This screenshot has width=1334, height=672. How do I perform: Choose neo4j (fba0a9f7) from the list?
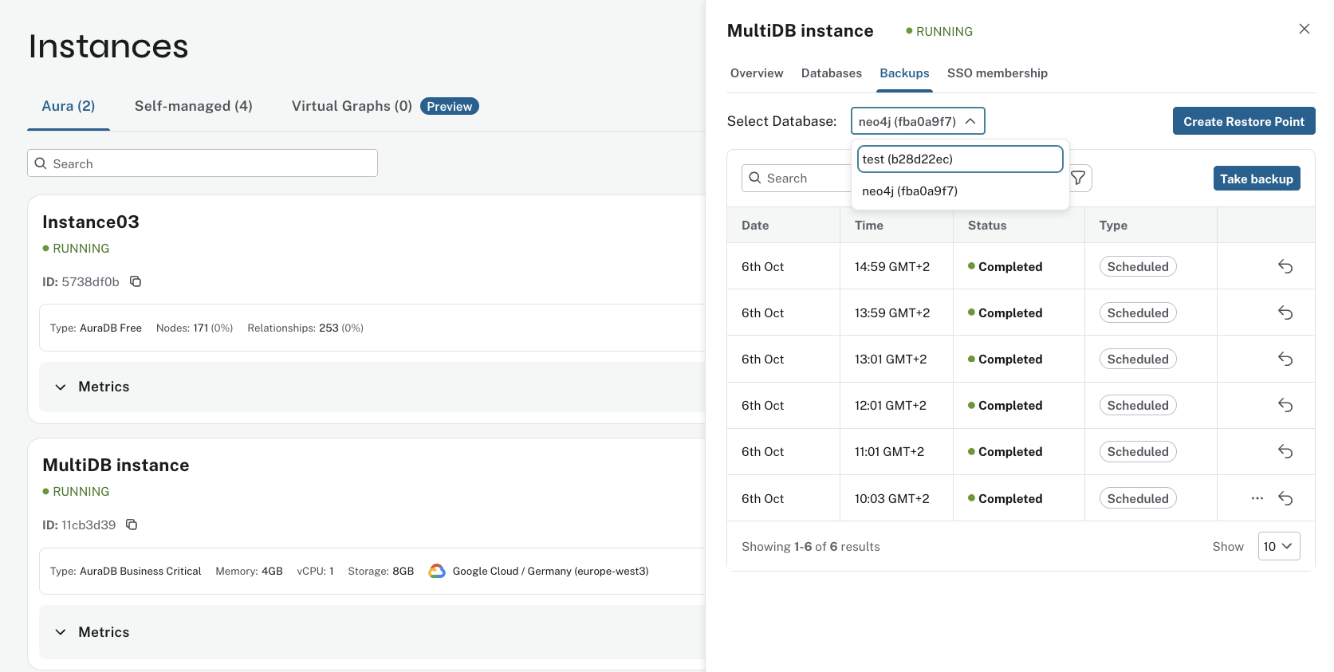[960, 191]
